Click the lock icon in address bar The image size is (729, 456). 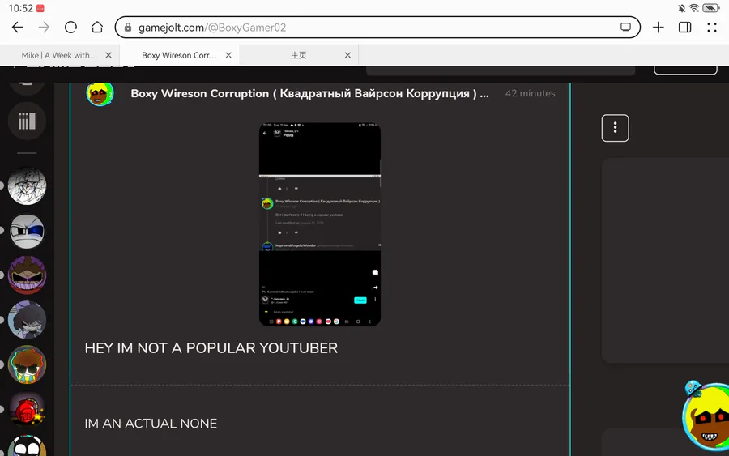(x=128, y=28)
